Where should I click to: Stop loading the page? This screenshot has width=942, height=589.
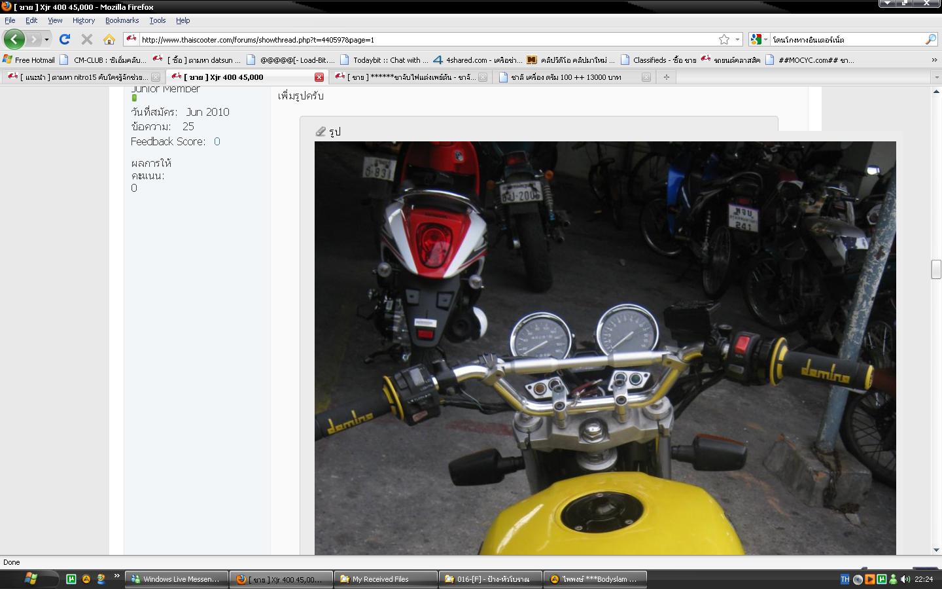click(x=86, y=39)
